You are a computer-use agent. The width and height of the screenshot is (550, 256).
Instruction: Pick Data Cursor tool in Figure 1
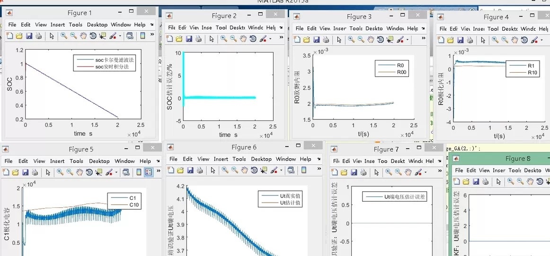(103, 36)
